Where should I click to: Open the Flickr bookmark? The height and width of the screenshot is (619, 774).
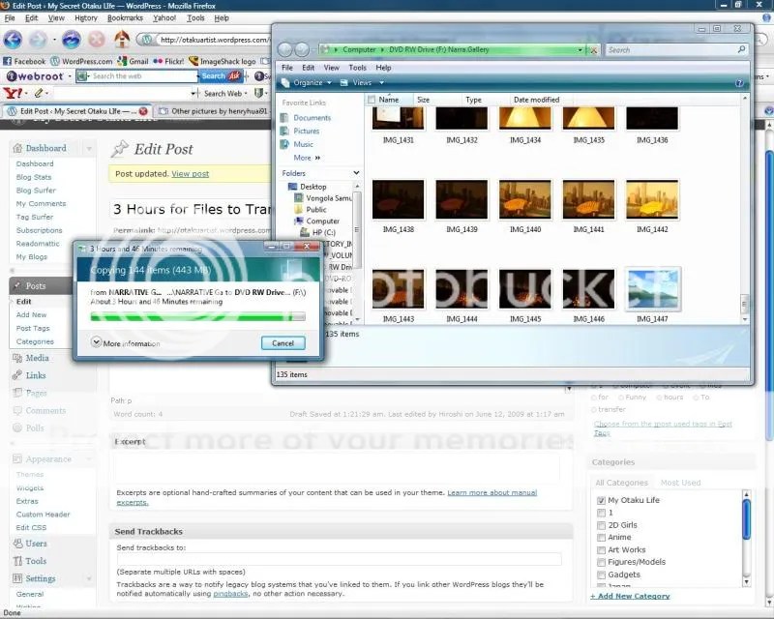pos(168,61)
